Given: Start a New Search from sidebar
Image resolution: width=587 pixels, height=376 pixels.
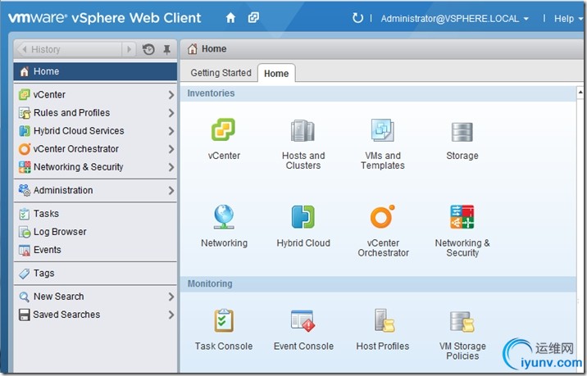Looking at the screenshot, I should pos(95,297).
